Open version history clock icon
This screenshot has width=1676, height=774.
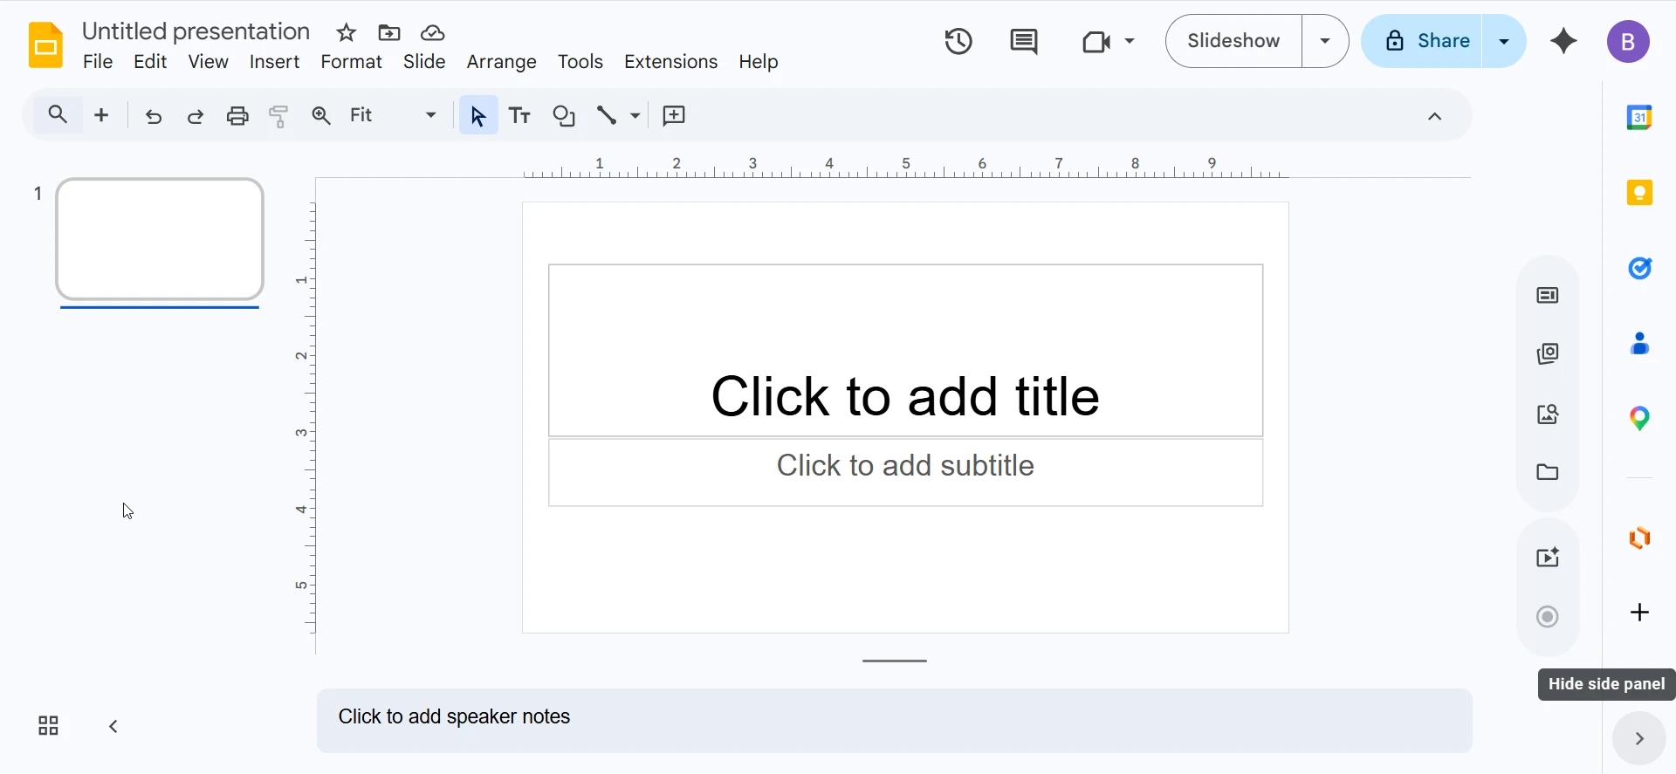pyautogui.click(x=958, y=41)
